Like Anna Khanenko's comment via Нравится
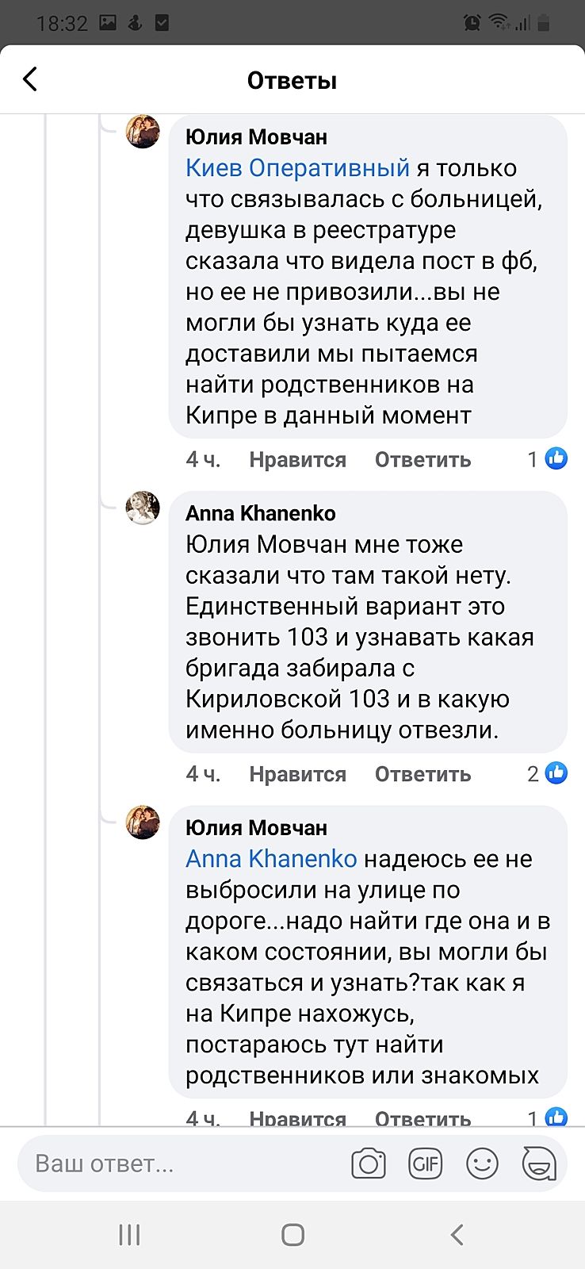585x1269 pixels. [x=297, y=774]
